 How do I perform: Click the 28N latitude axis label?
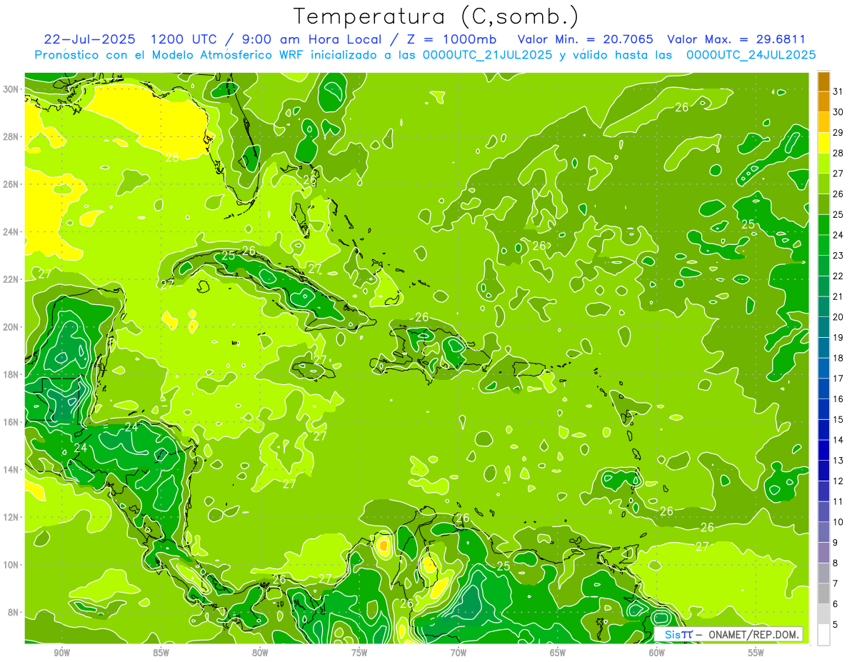coord(11,136)
